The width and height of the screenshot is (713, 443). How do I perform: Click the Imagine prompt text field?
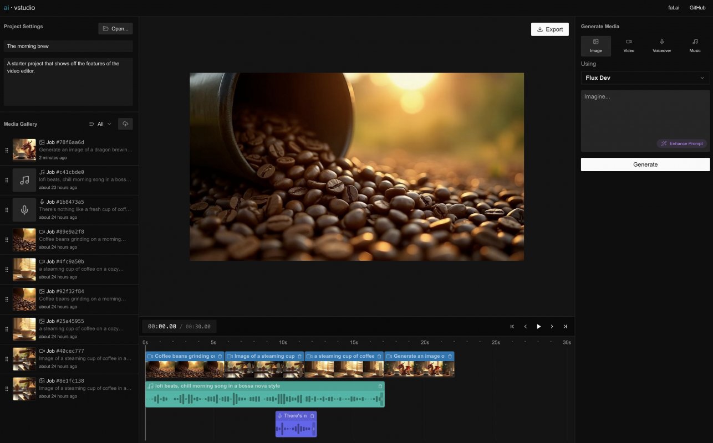tap(645, 116)
